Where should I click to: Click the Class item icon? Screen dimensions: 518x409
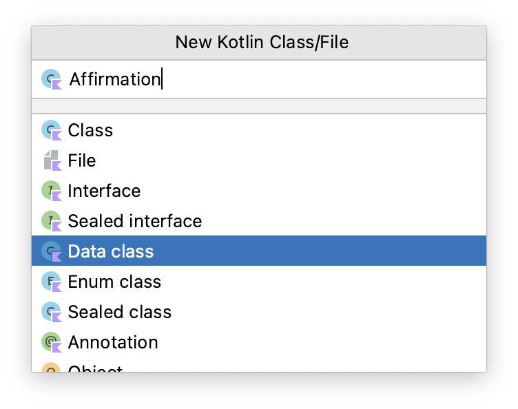52,130
